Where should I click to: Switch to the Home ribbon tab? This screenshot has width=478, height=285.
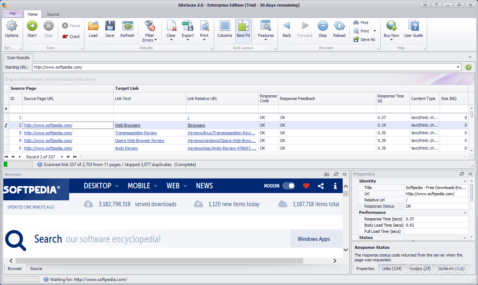[x=33, y=14]
